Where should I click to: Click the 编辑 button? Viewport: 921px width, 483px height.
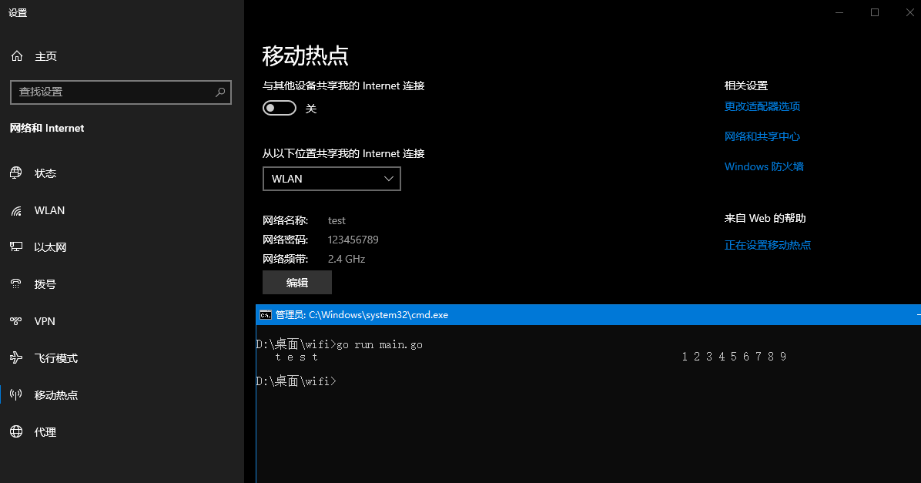coord(297,283)
